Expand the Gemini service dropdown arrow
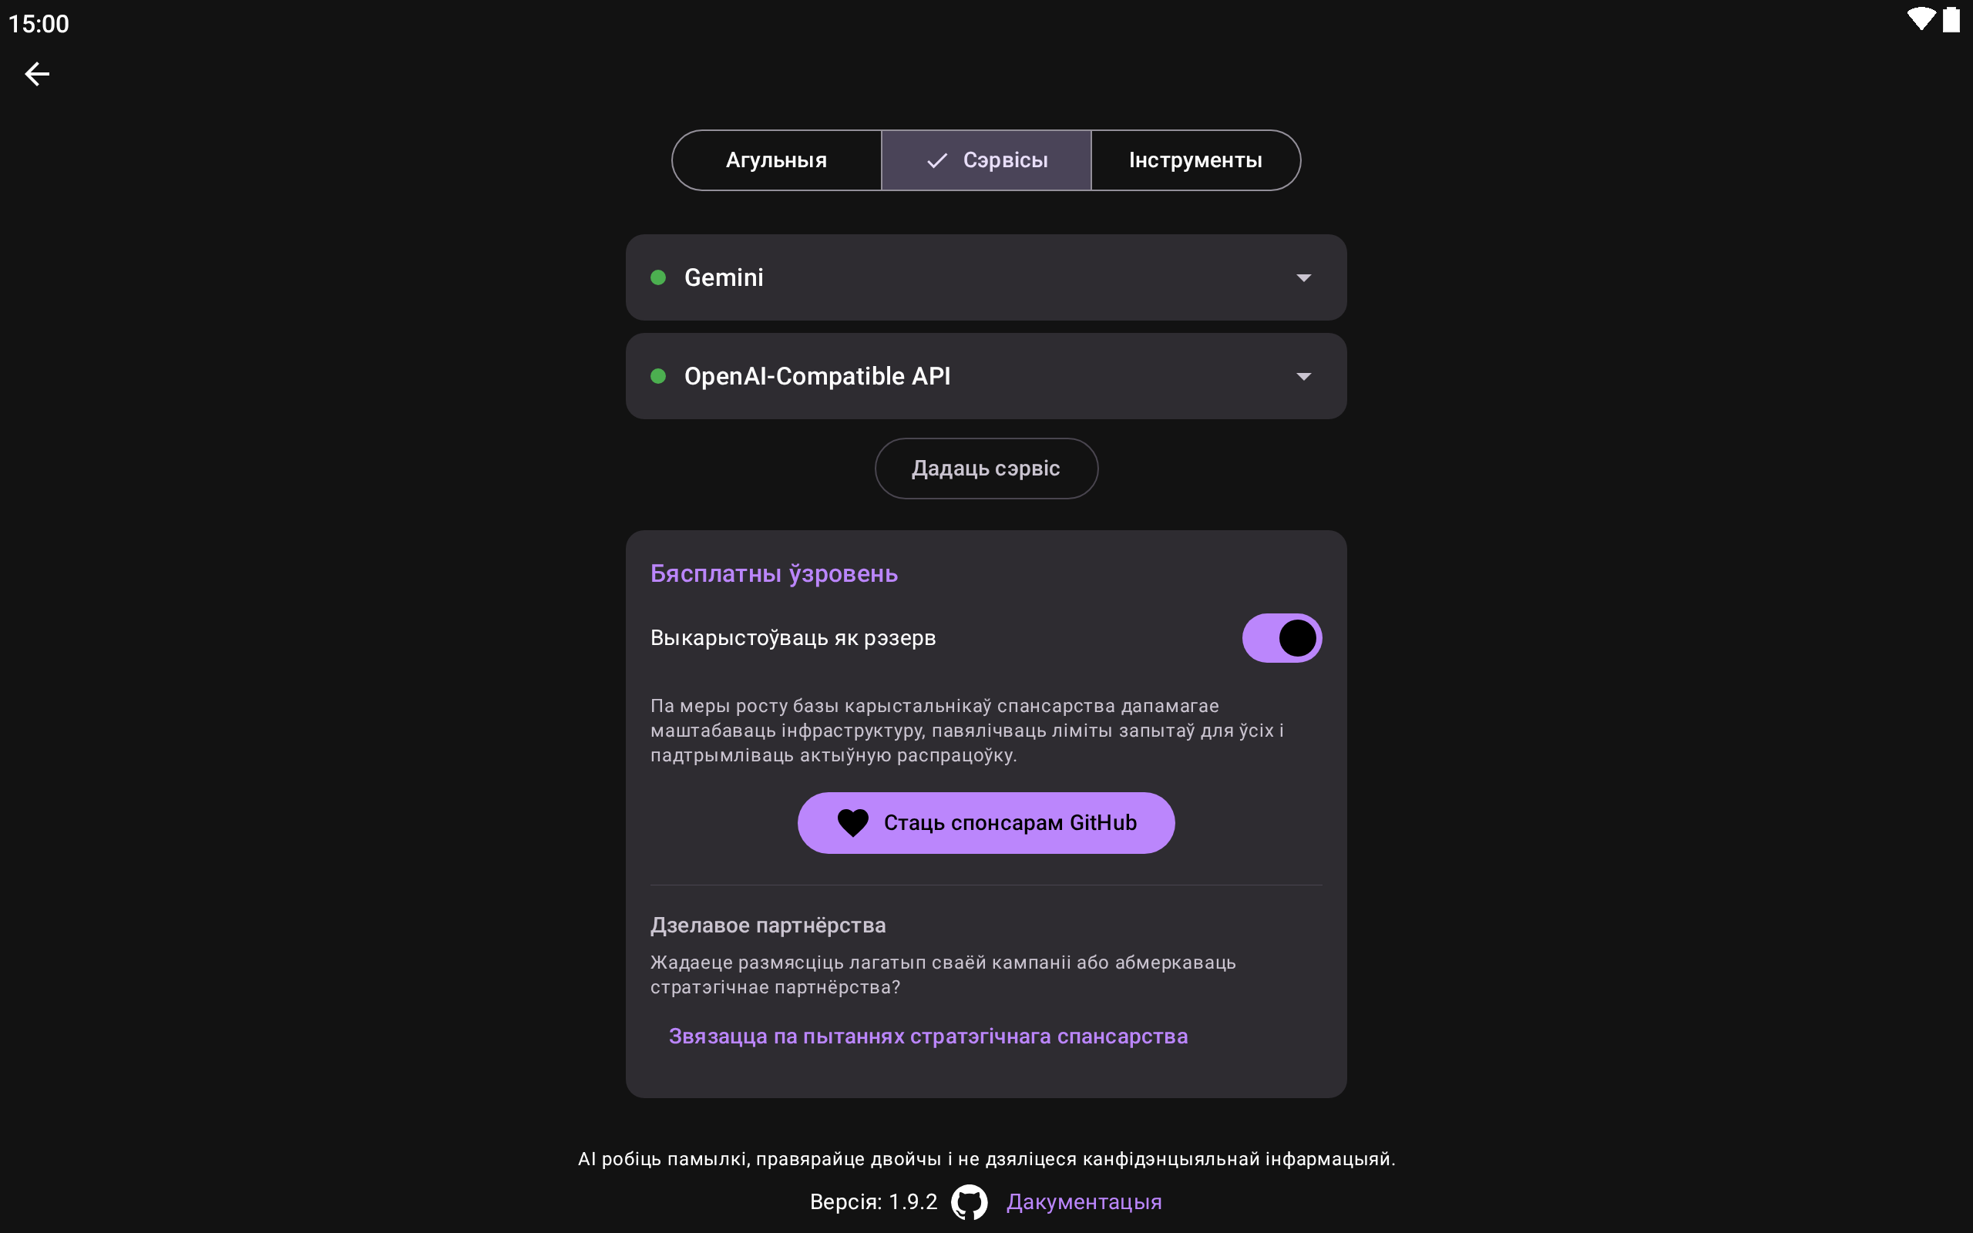Viewport: 1973px width, 1233px height. [x=1304, y=278]
